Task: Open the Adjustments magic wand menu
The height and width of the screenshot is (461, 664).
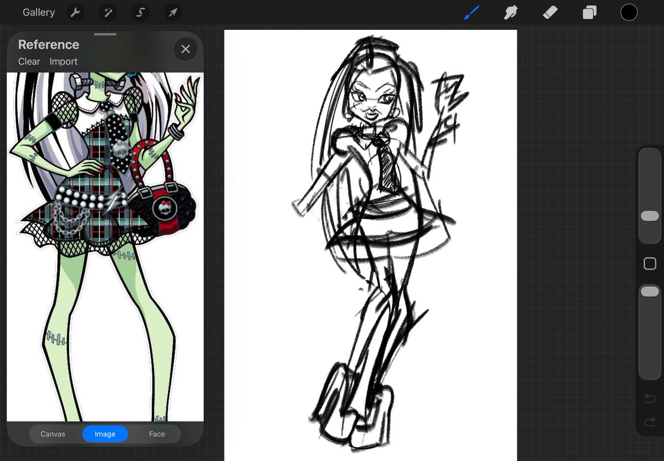Action: coord(108,12)
